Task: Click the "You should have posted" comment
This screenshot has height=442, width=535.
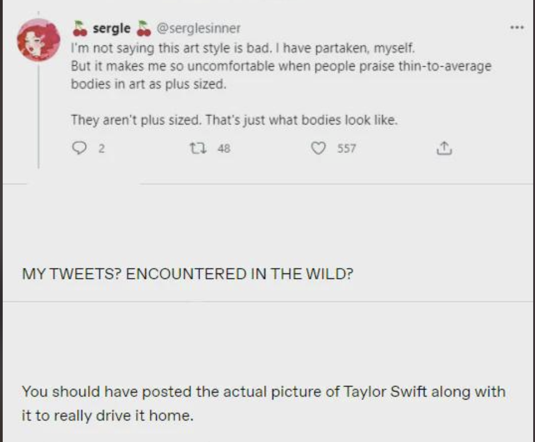Action: (263, 391)
